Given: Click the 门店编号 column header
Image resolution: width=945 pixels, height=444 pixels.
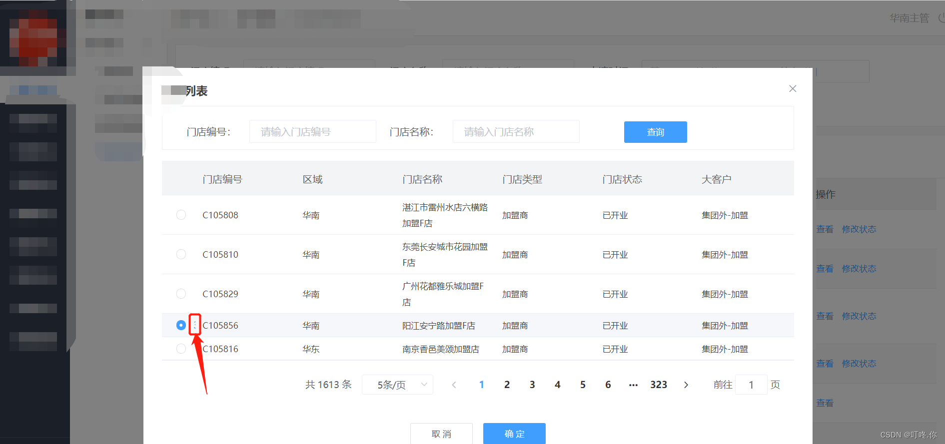Looking at the screenshot, I should pyautogui.click(x=222, y=179).
